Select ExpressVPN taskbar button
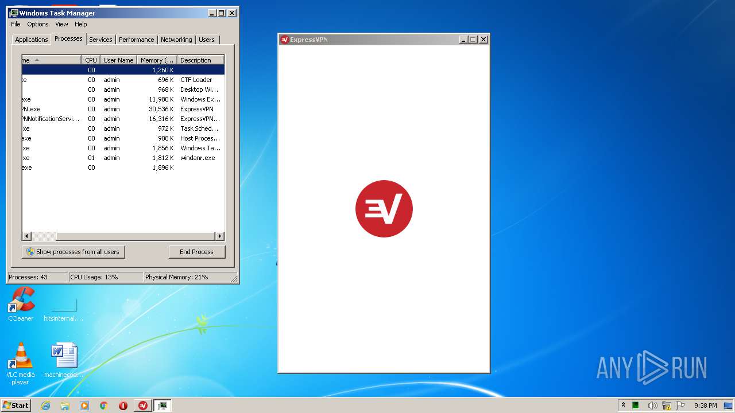This screenshot has width=735, height=413. [x=143, y=406]
